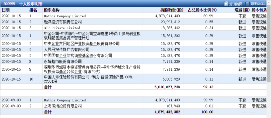Click the 增减(股) column header
The width and height of the screenshot is (271, 118).
[x=242, y=10]
